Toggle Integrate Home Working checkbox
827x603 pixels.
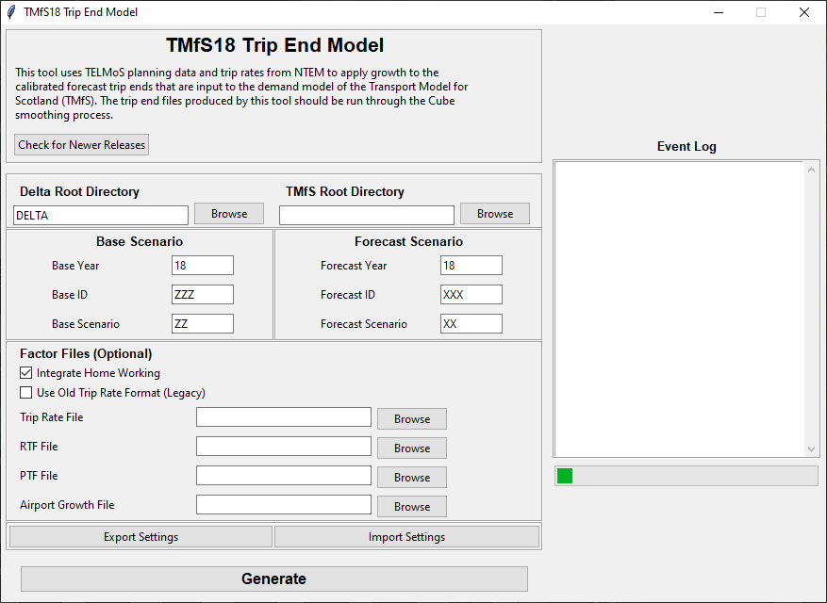25,373
